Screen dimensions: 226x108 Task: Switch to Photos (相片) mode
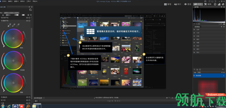click(x=177, y=4)
